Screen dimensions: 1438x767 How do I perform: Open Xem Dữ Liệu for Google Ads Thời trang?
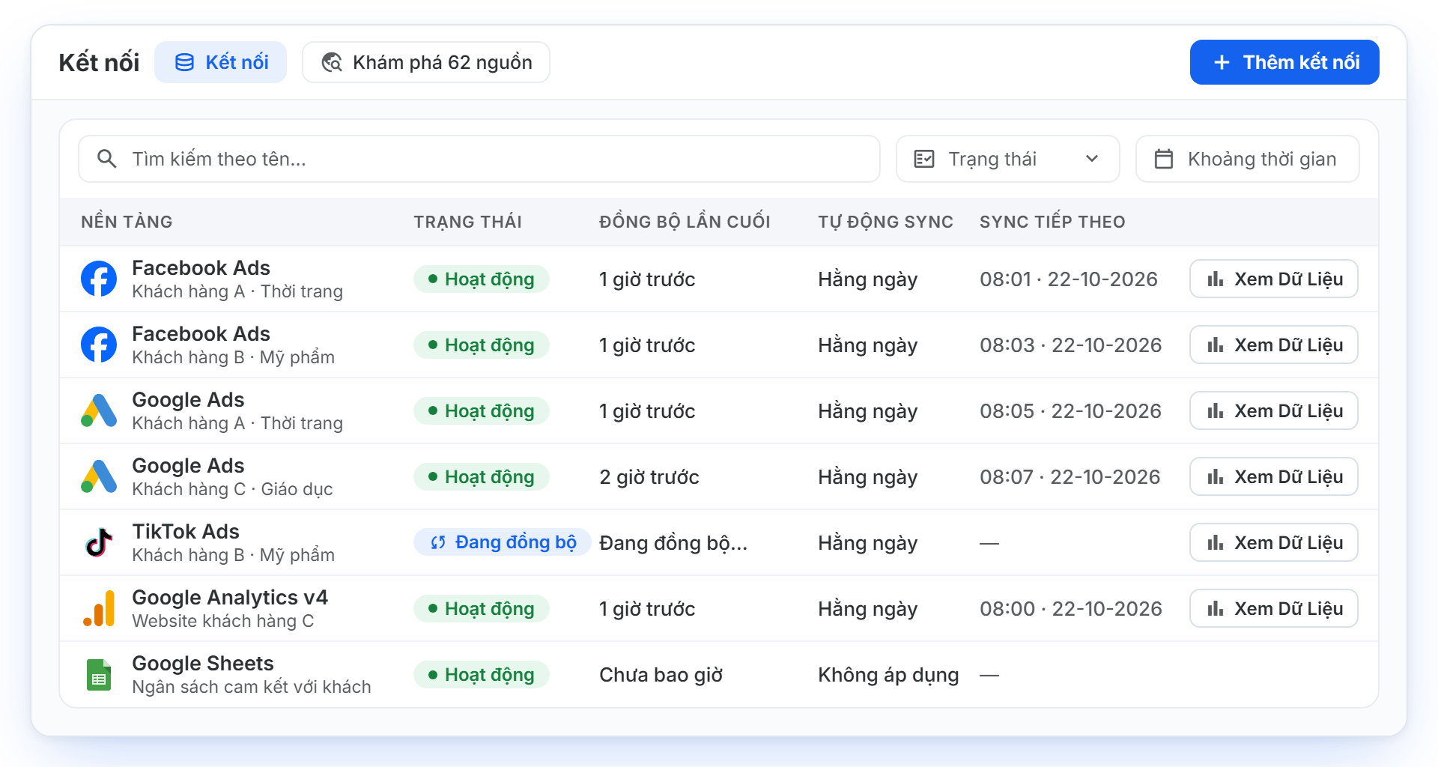[x=1274, y=410]
